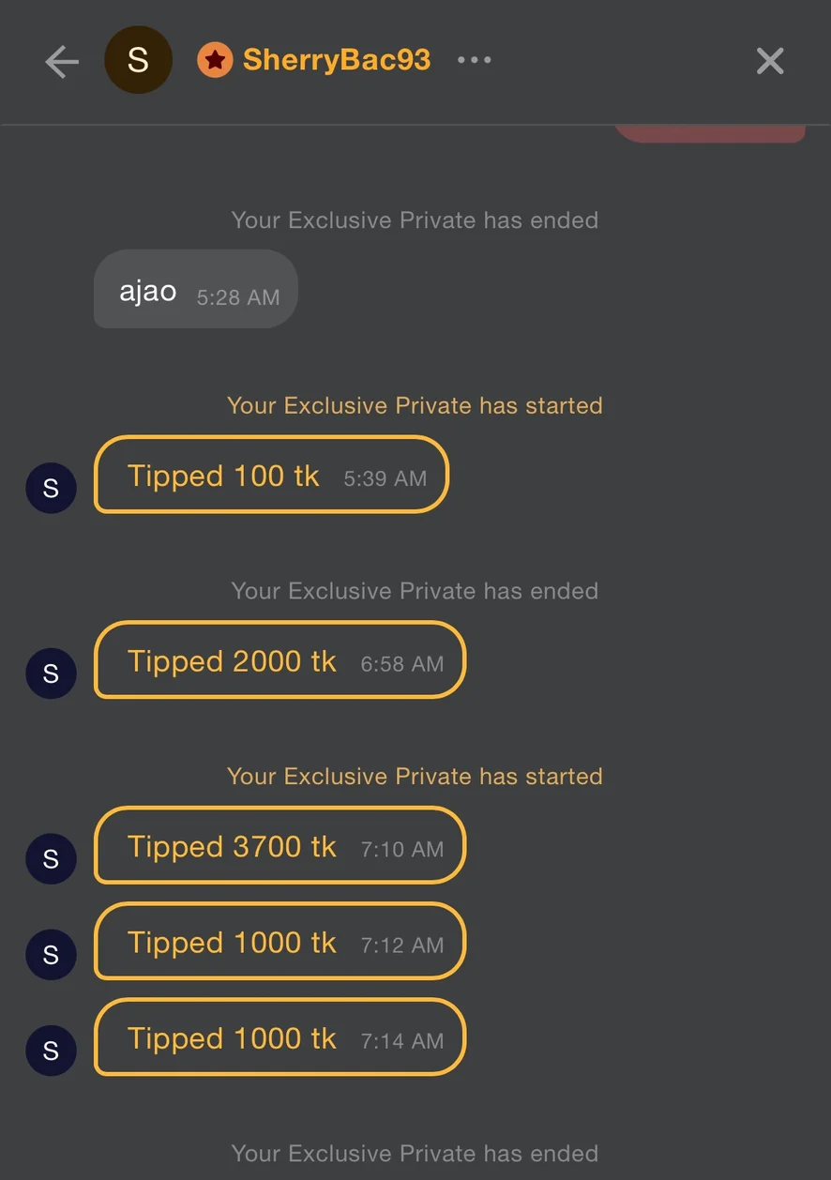Tap avatar beside Tipped 2000 tk
Screen dimensions: 831x1180
tap(51, 673)
